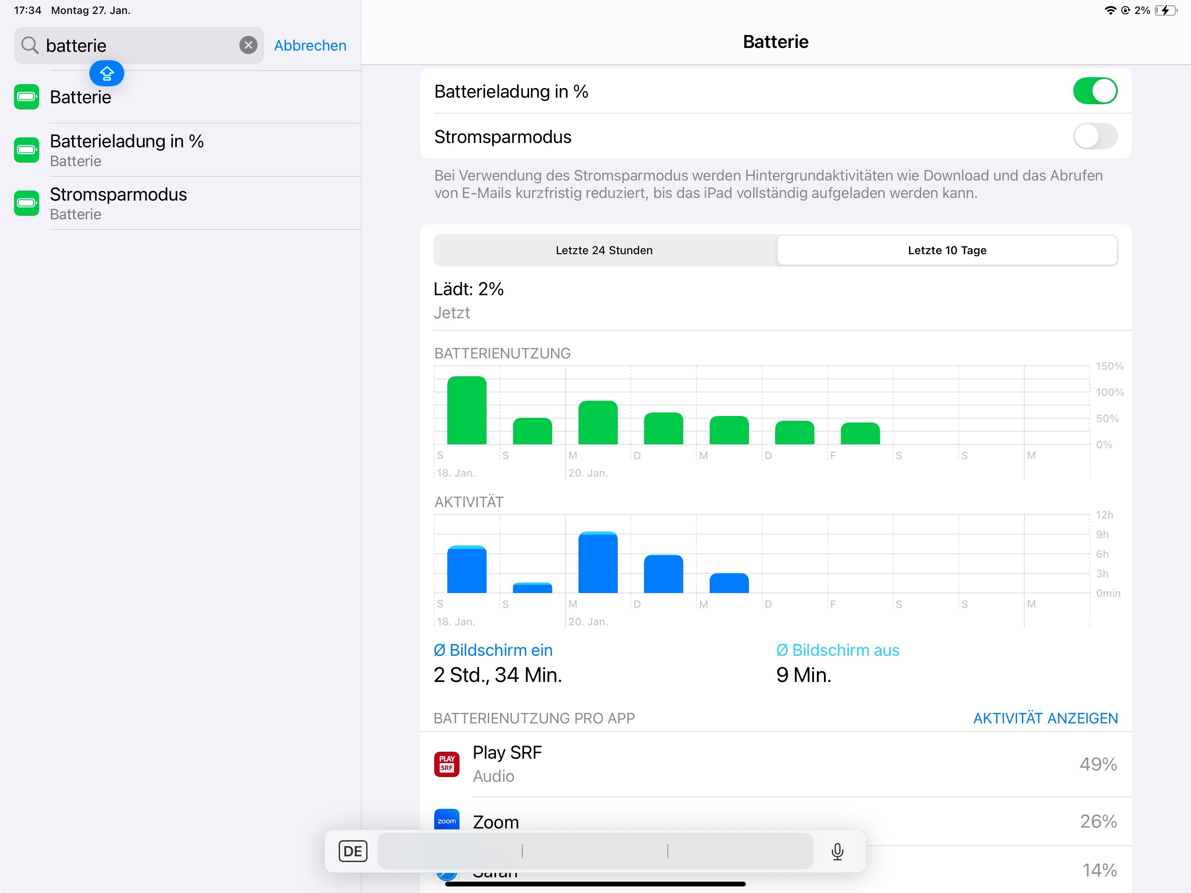Tap the AKTIVITÄT ANZEIGEN link
Image resolution: width=1191 pixels, height=893 pixels.
click(x=1045, y=718)
